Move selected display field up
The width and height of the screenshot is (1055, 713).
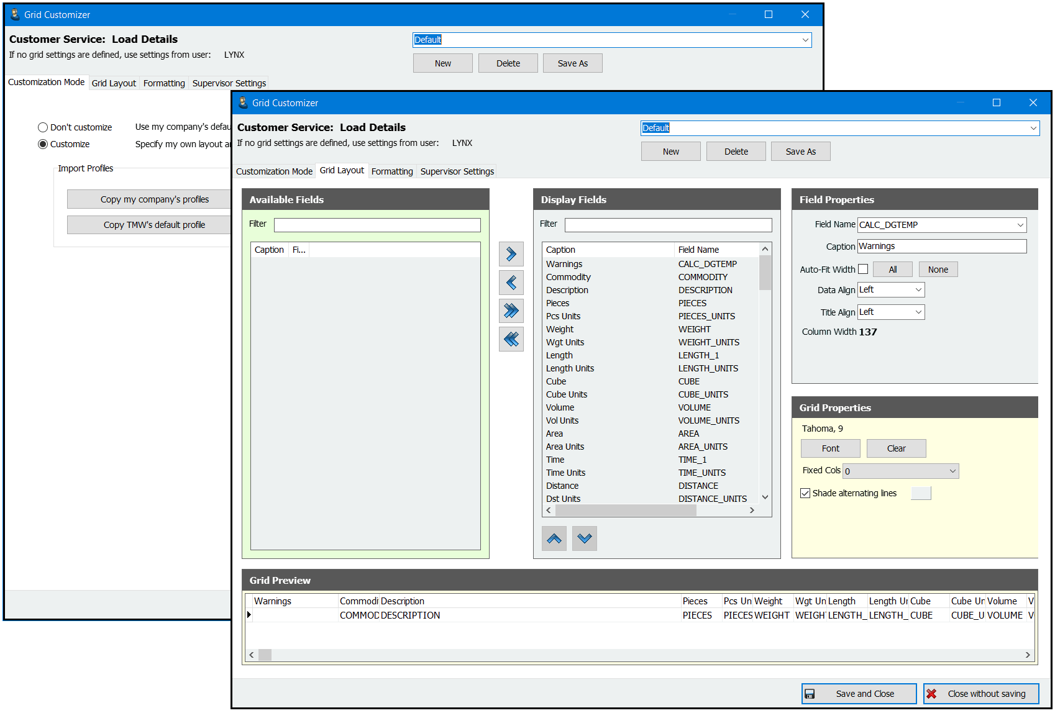pyautogui.click(x=554, y=538)
